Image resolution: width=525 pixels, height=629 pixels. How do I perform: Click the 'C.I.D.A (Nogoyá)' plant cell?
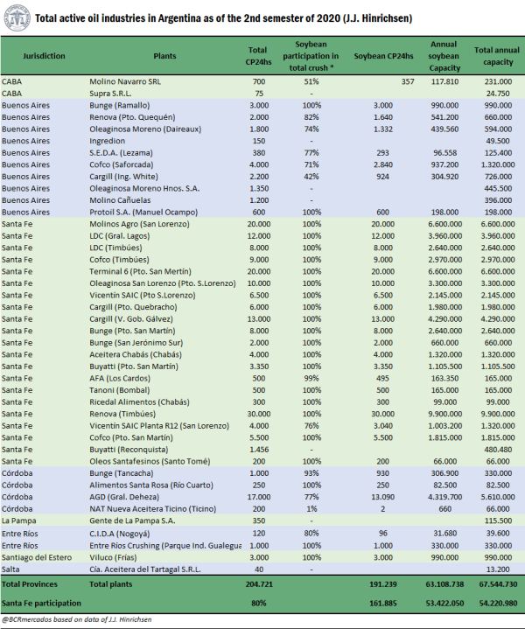click(120, 534)
